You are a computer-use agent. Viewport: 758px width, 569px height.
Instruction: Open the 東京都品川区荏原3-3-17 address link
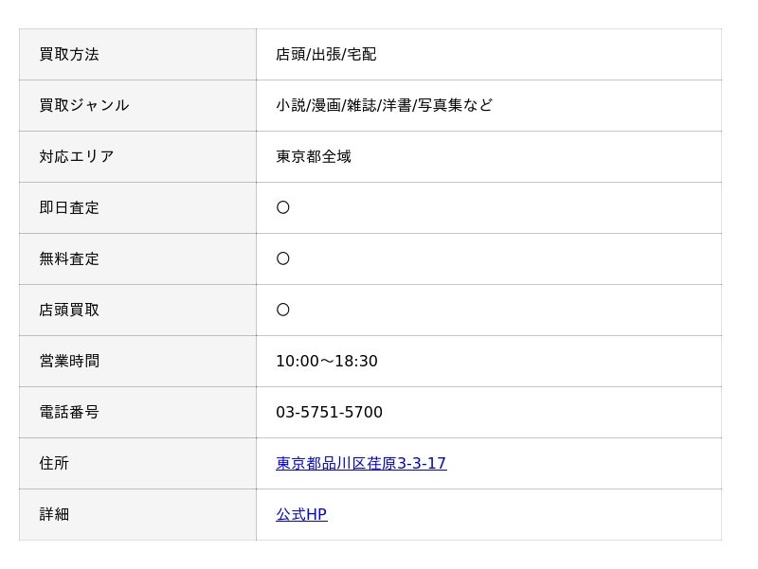361,463
